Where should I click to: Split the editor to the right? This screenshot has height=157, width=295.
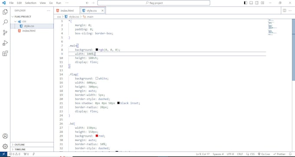point(285,10)
